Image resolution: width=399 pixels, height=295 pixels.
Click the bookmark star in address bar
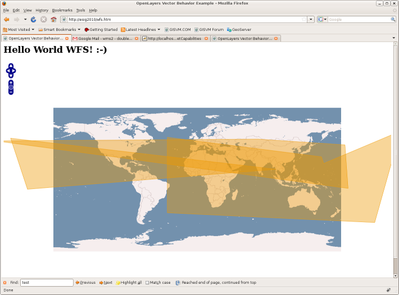click(304, 20)
